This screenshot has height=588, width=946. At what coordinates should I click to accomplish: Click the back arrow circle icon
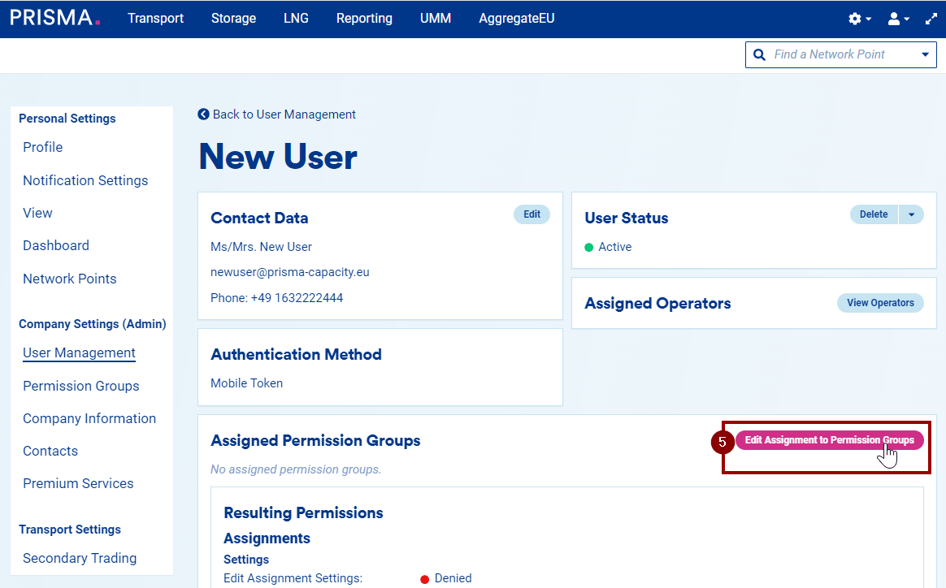[203, 115]
